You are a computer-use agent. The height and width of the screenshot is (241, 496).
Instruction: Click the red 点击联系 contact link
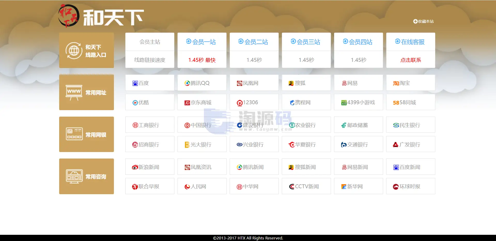point(410,60)
